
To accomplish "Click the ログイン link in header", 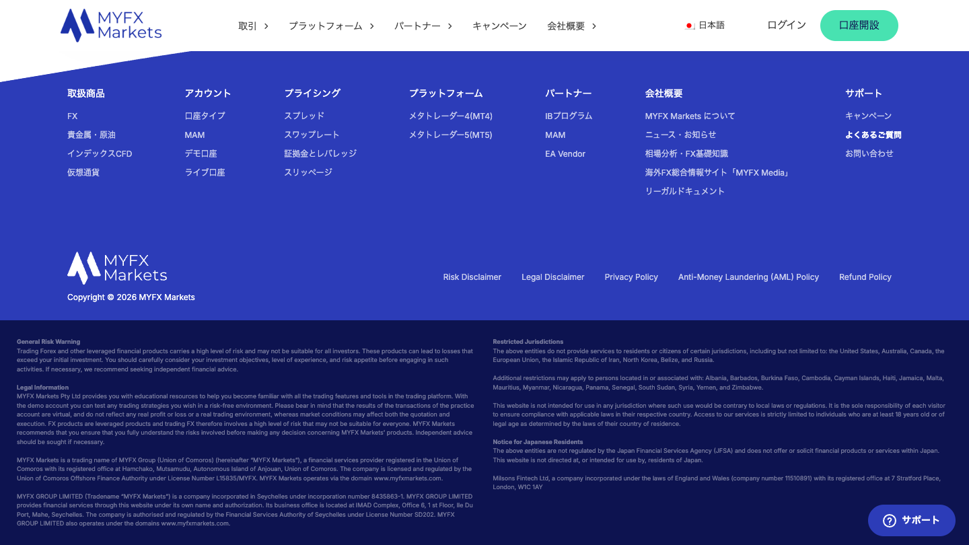I will coord(787,25).
